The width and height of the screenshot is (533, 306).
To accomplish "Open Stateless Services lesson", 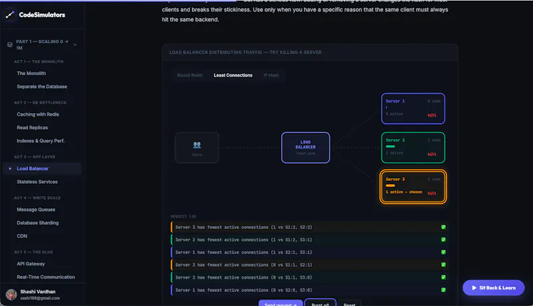I will pos(37,182).
